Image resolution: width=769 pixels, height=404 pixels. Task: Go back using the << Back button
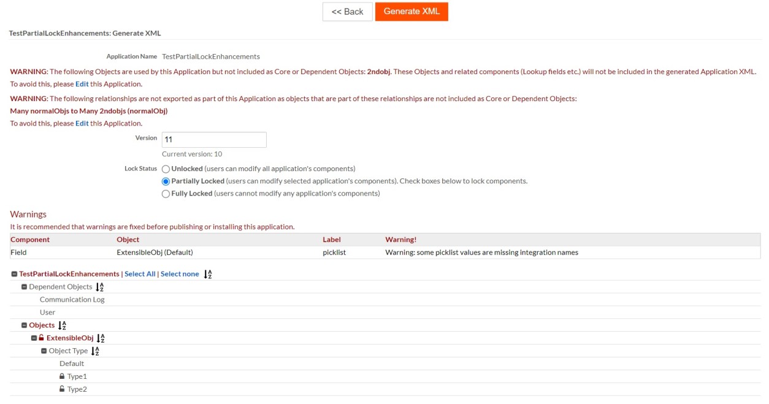[347, 12]
